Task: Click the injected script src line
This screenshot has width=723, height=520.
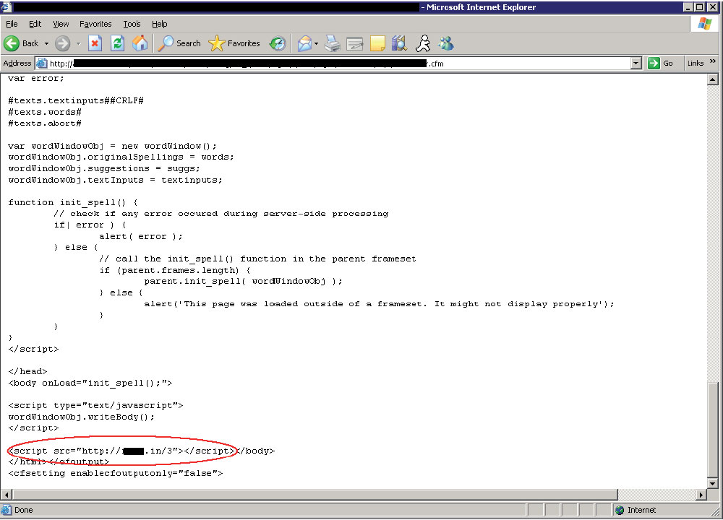Action: [123, 451]
